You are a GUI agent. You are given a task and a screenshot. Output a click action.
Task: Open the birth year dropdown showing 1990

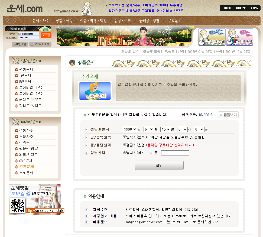coord(130,129)
